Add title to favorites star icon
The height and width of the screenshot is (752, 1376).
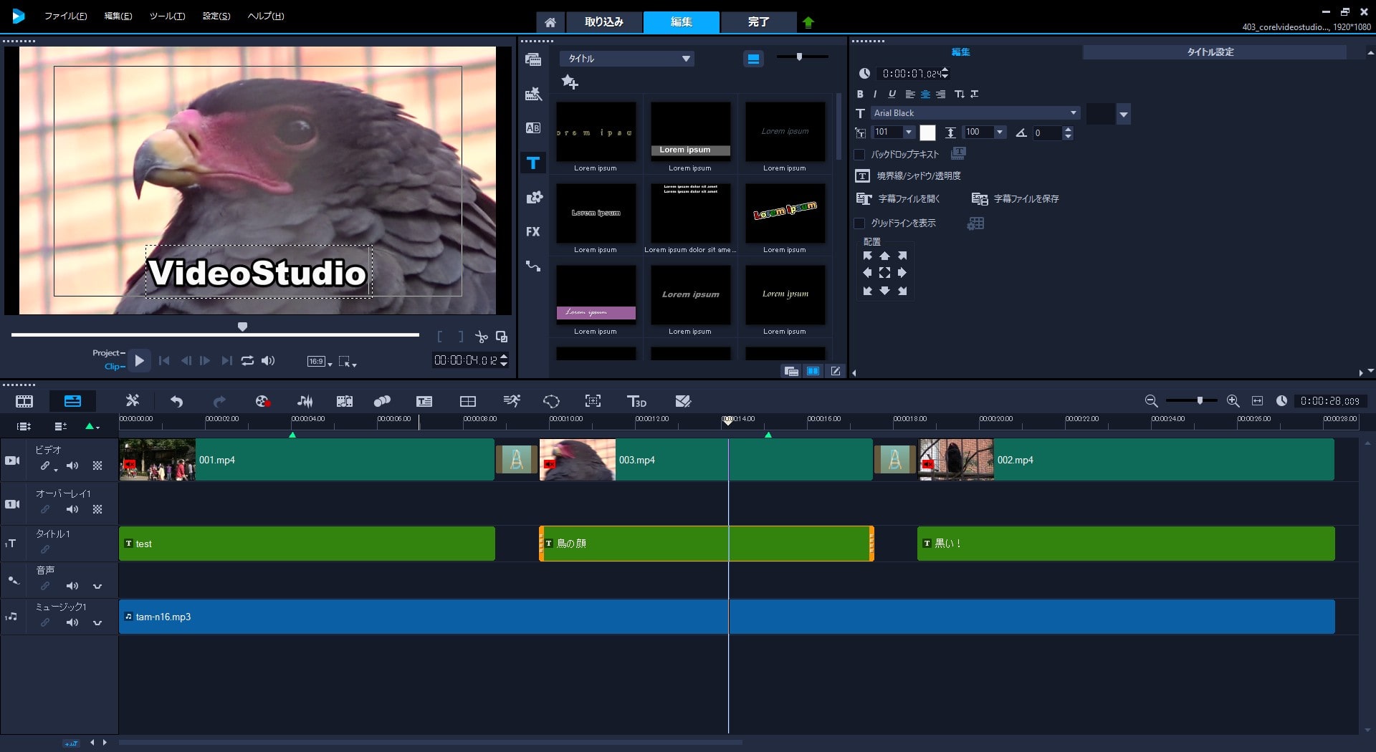(570, 82)
